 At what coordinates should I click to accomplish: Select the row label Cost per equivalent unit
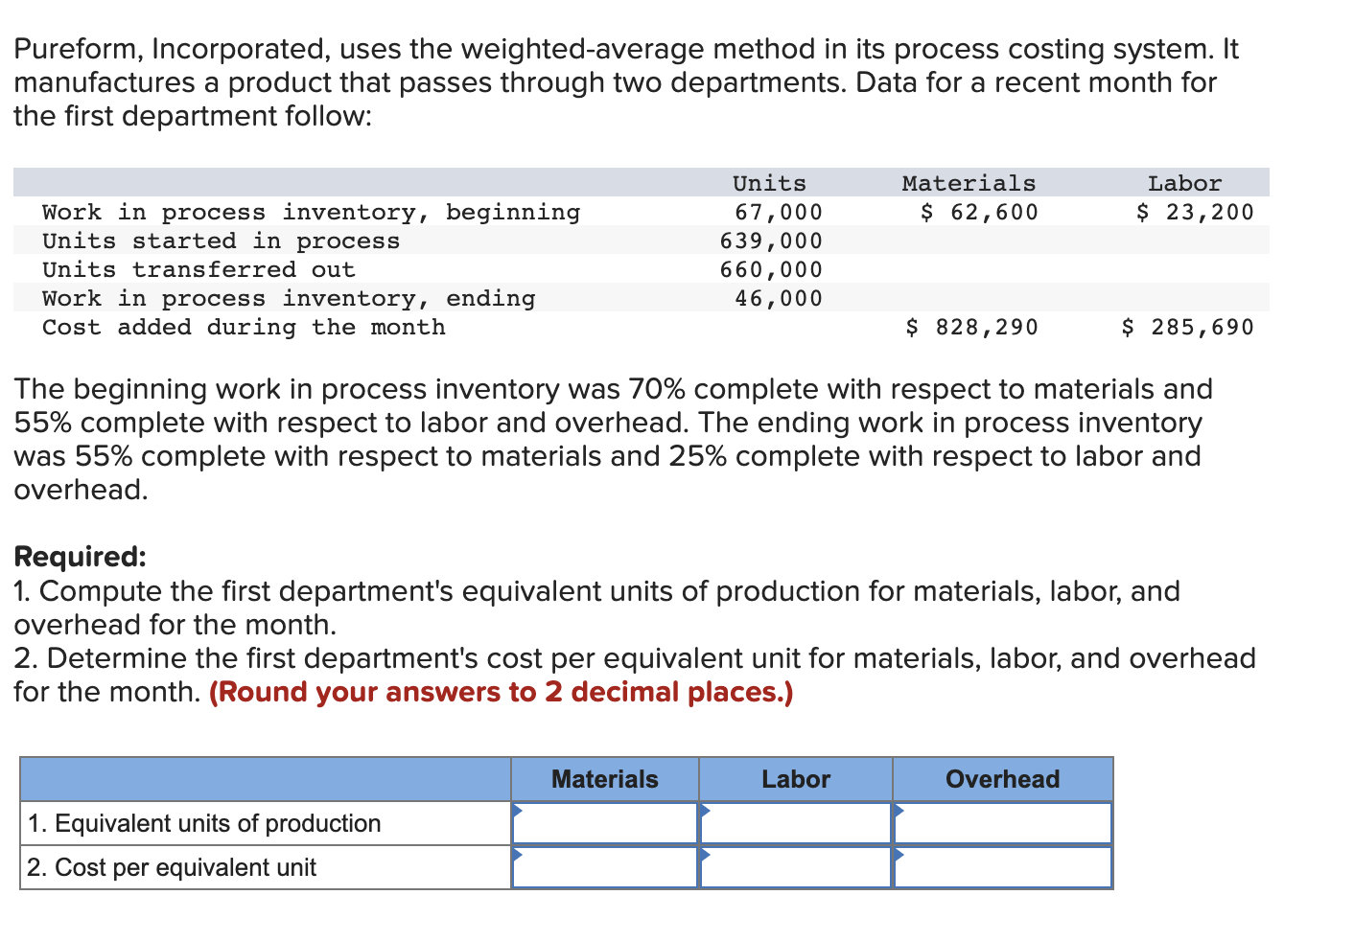coord(173,867)
